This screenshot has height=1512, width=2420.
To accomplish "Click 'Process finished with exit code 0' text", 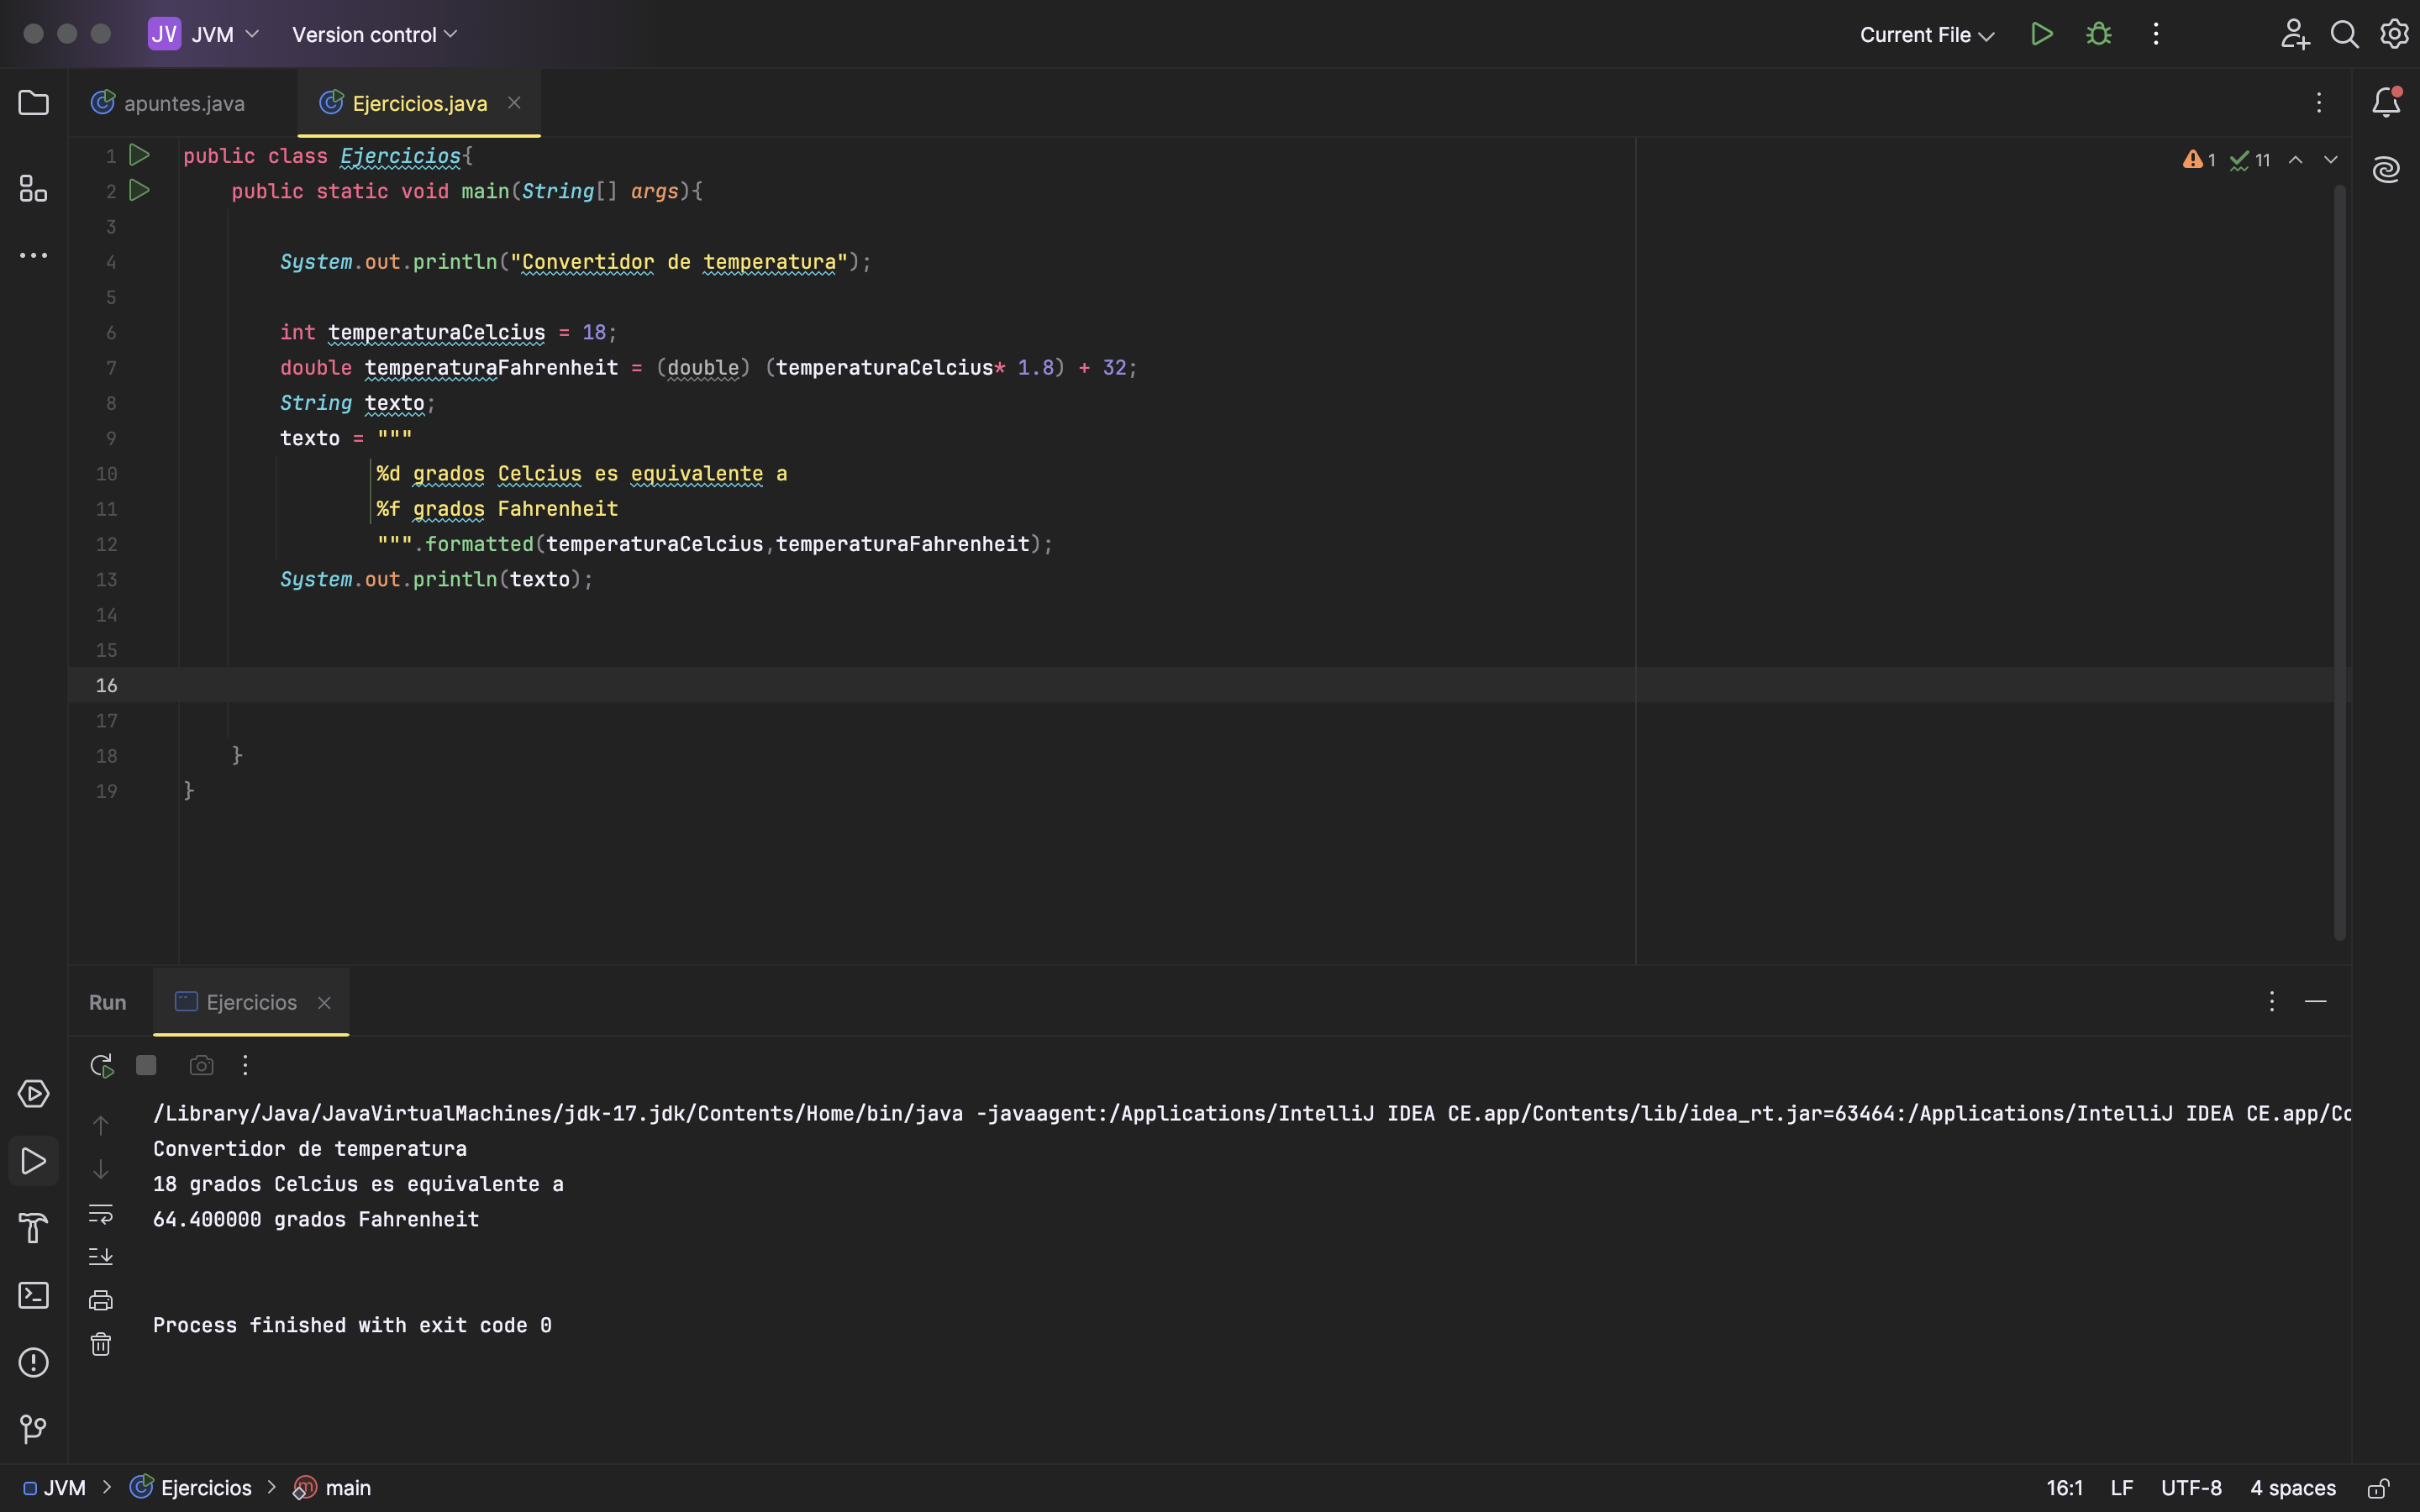I will 352,1325.
